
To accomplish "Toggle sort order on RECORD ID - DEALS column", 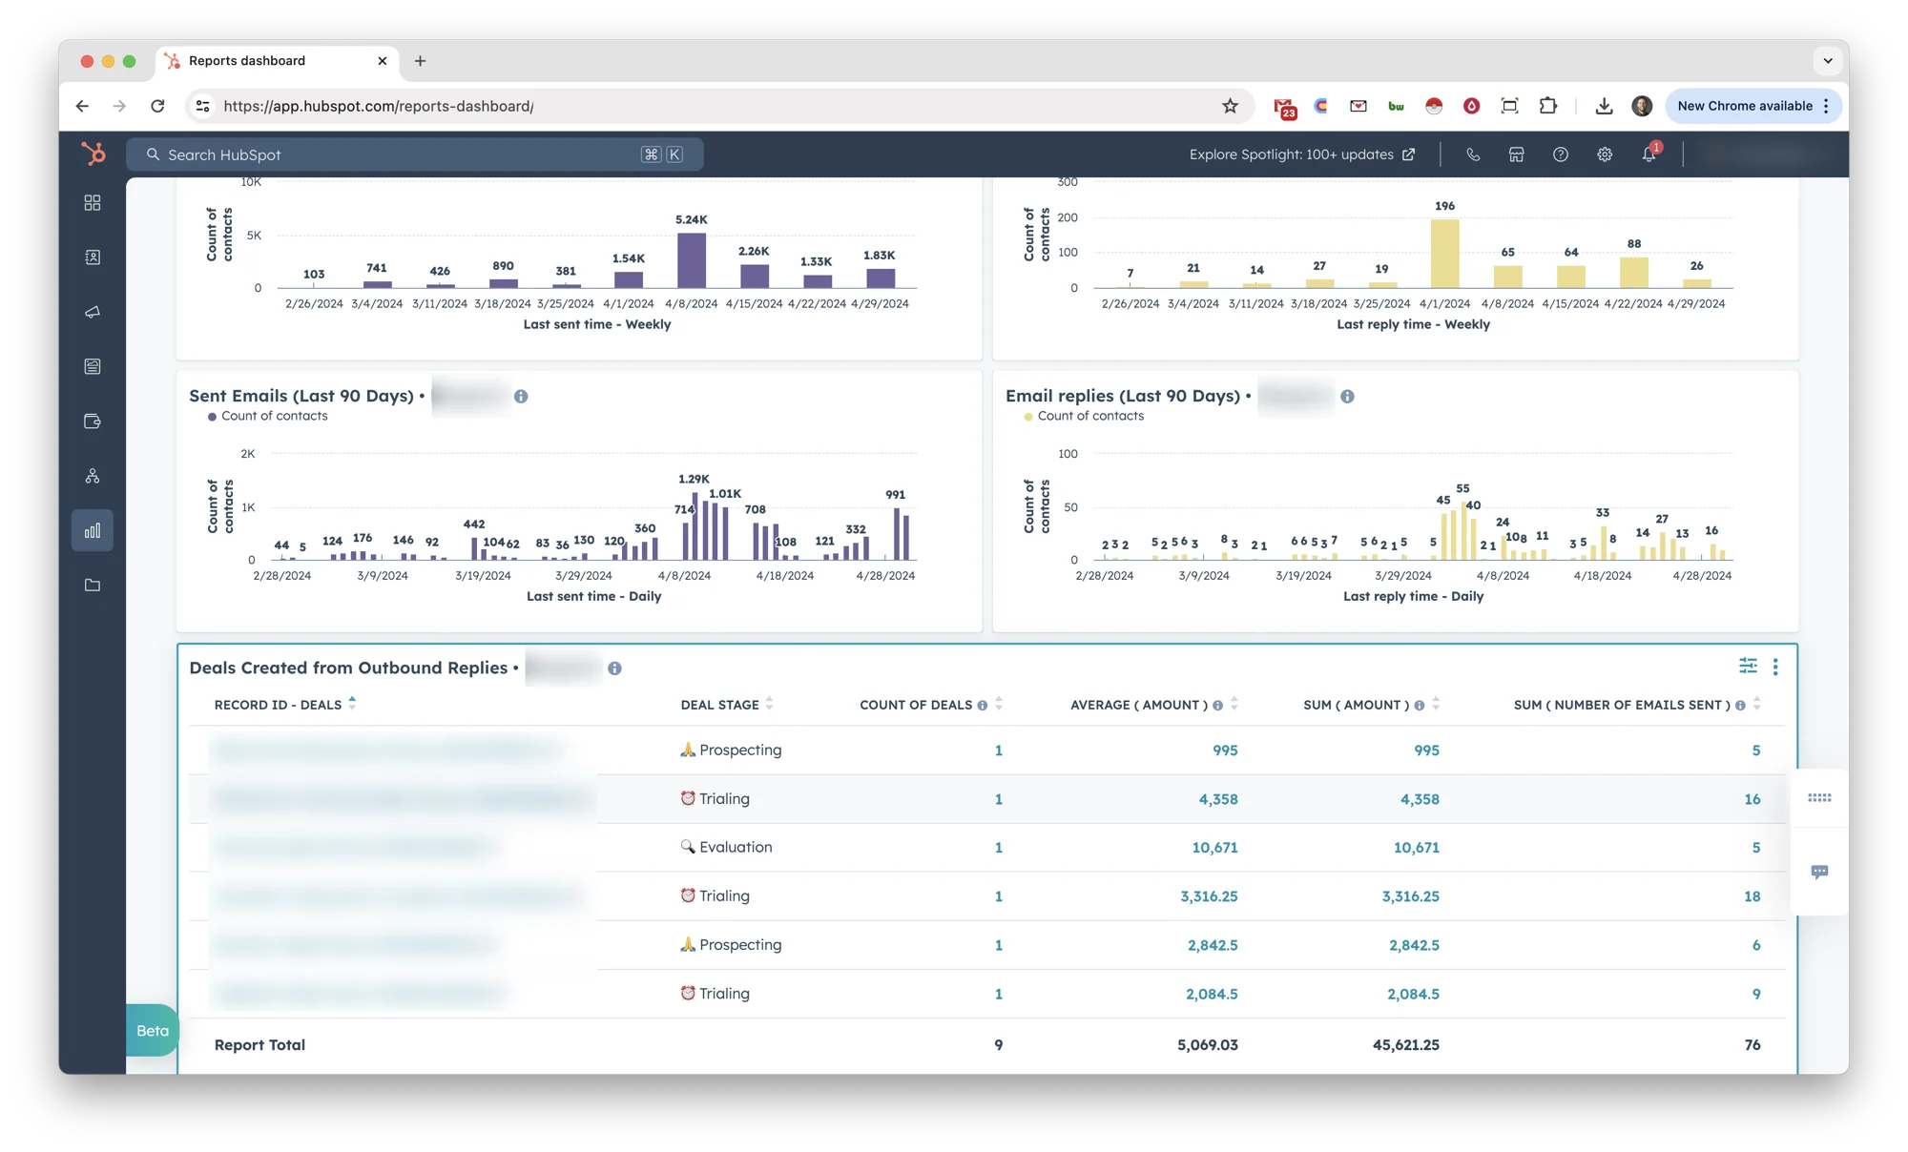I will pos(352,703).
